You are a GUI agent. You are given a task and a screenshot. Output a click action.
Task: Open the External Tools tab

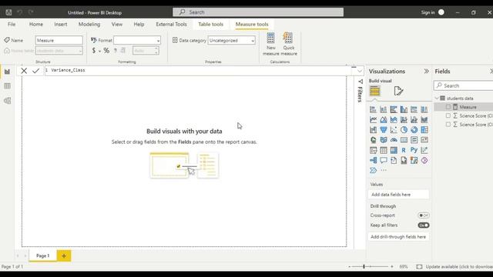[x=171, y=24]
